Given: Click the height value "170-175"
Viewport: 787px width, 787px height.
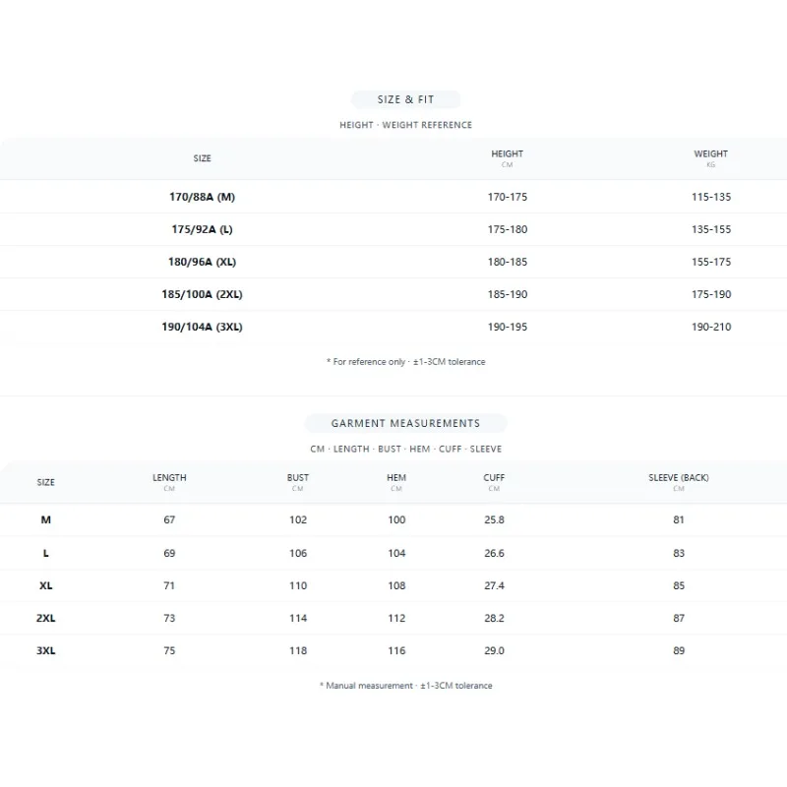Looking at the screenshot, I should (508, 197).
